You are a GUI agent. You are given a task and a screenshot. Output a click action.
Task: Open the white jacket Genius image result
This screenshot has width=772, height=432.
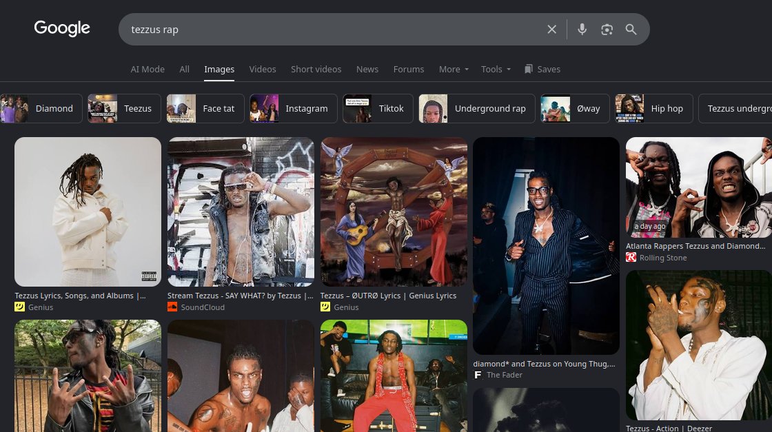tap(88, 212)
